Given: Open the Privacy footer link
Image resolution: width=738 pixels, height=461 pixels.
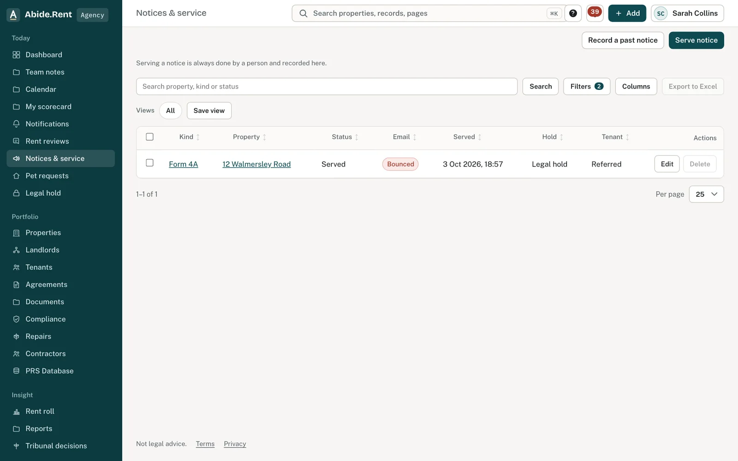Looking at the screenshot, I should click(235, 444).
